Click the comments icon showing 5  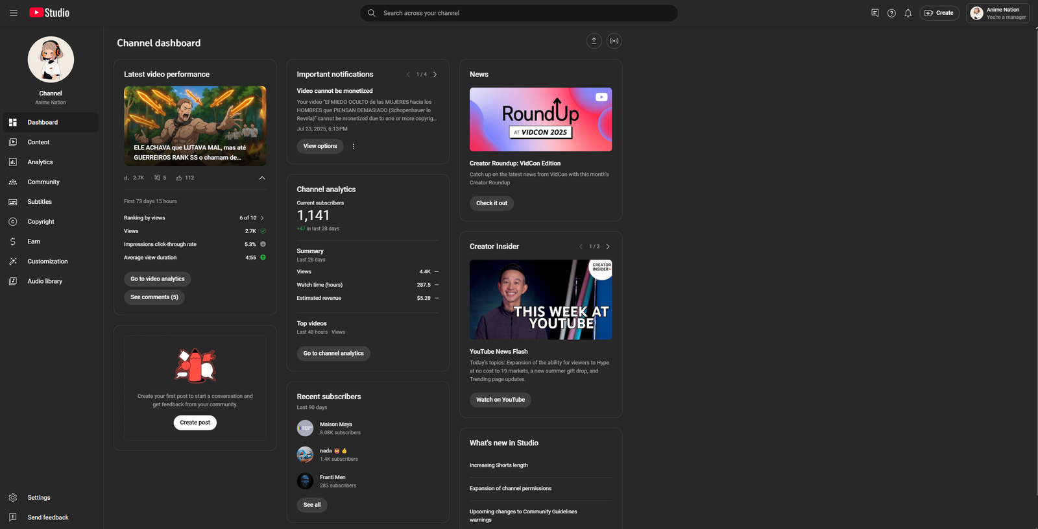(x=157, y=178)
